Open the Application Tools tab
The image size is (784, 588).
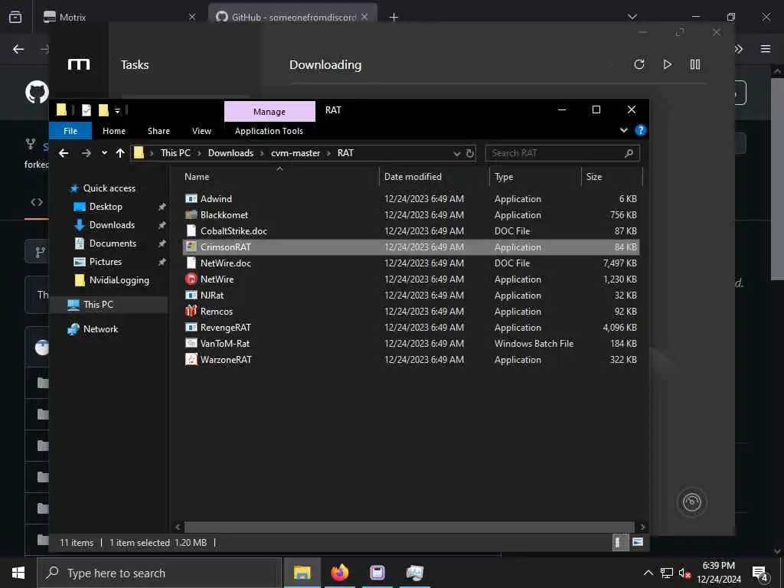(269, 131)
